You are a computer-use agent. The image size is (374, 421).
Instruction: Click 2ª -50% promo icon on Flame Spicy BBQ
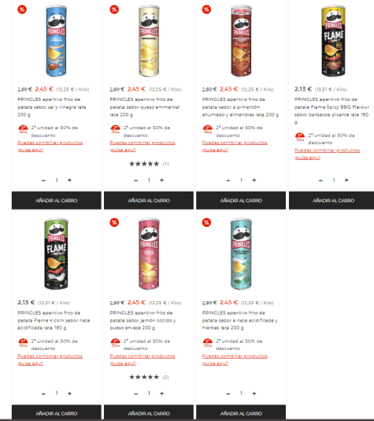(x=300, y=136)
